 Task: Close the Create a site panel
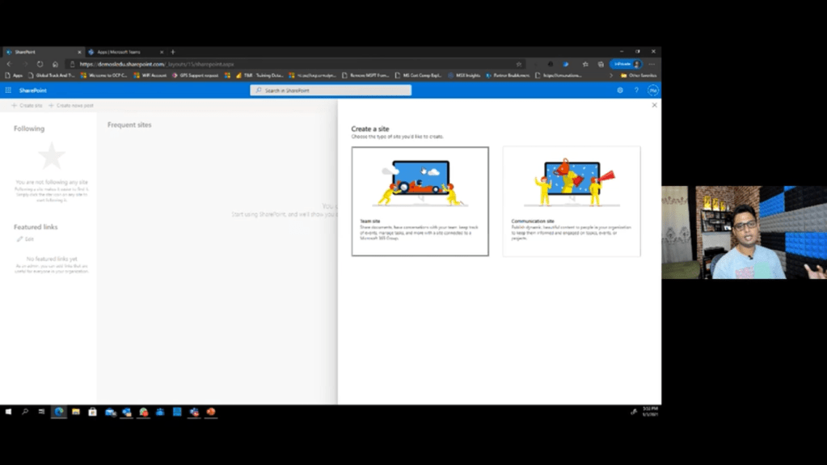(x=654, y=105)
